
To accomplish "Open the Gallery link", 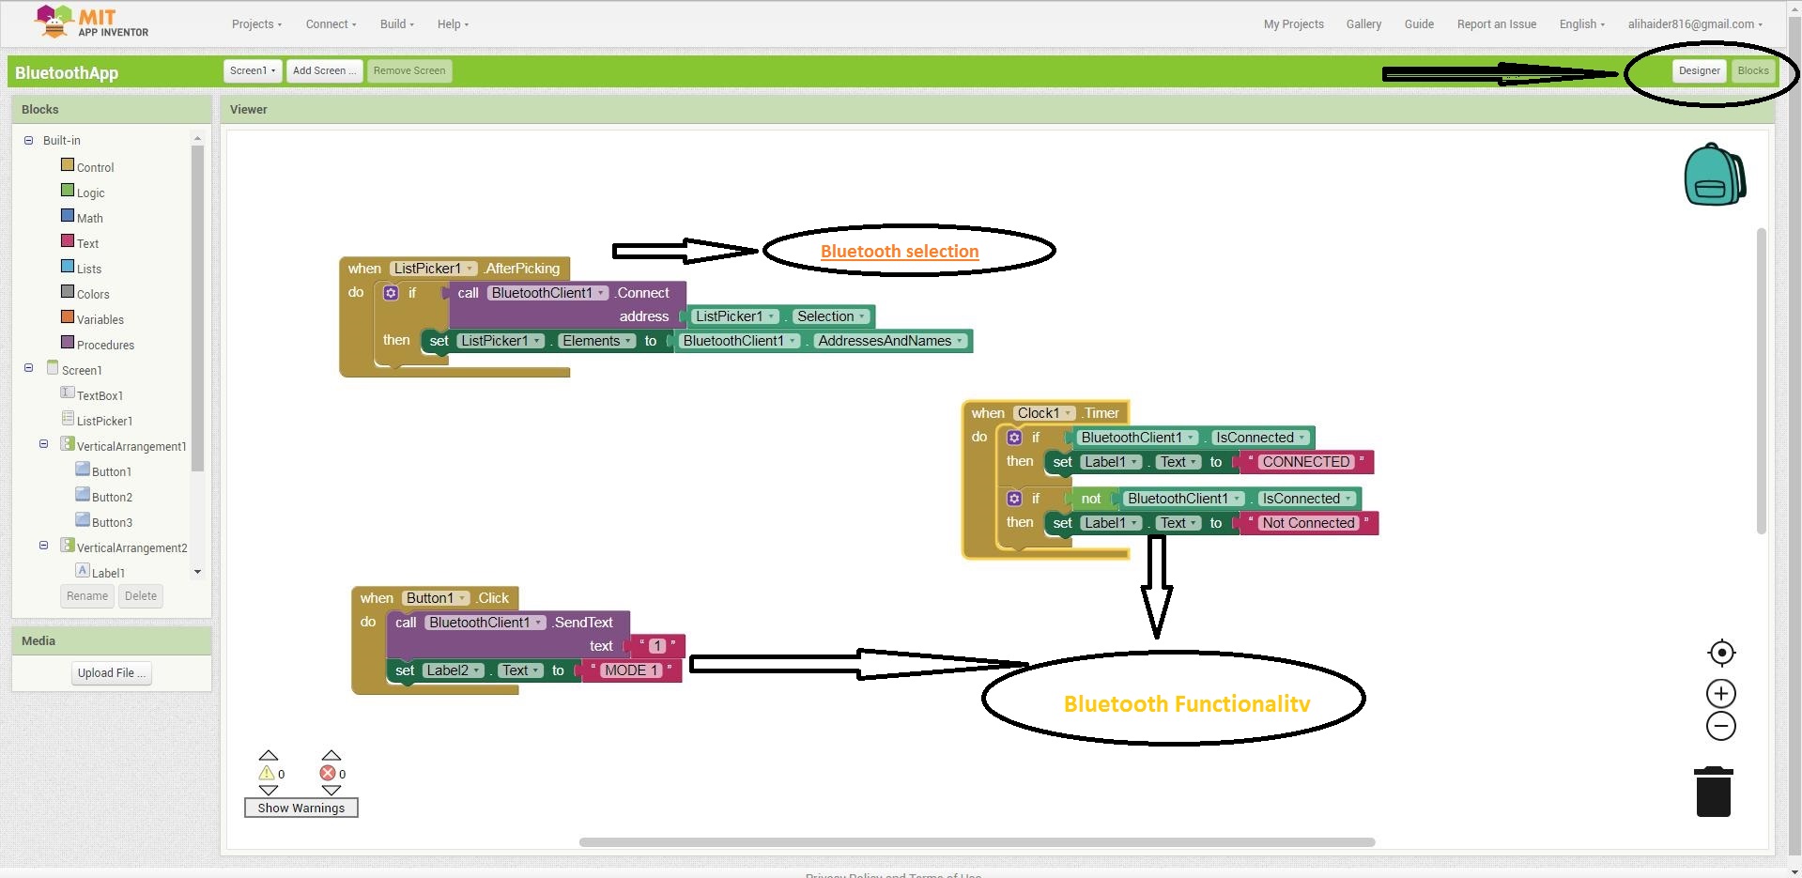I will coord(1363,24).
